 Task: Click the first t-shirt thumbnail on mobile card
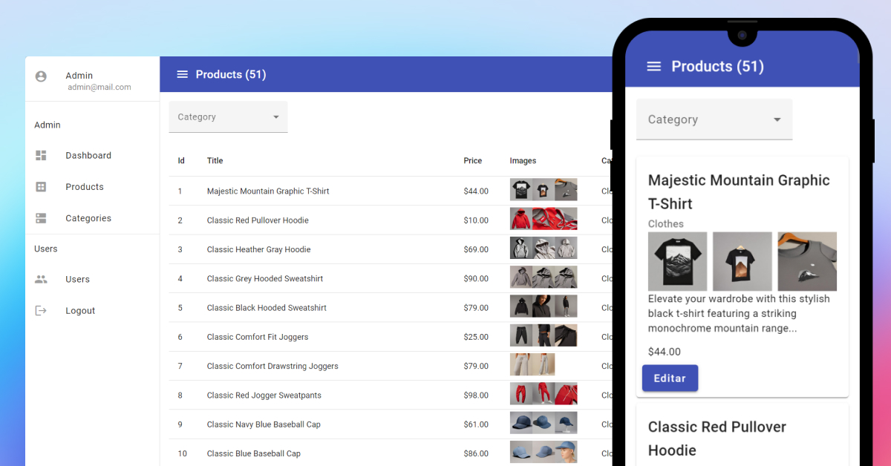pyautogui.click(x=677, y=261)
